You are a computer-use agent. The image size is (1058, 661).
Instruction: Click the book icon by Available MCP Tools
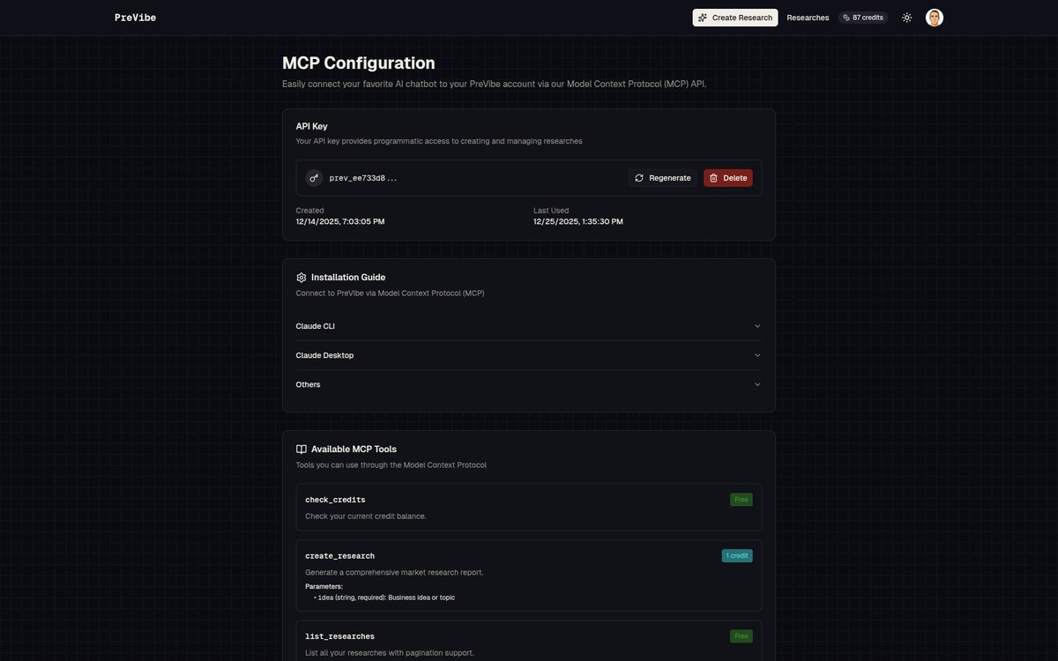point(302,449)
